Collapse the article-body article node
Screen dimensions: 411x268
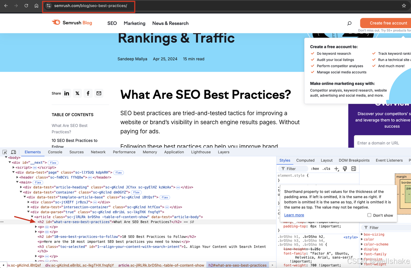point(32,217)
